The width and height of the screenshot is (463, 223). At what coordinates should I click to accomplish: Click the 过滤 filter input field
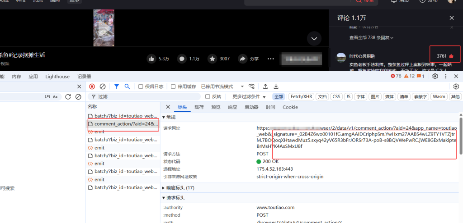pyautogui.click(x=144, y=96)
